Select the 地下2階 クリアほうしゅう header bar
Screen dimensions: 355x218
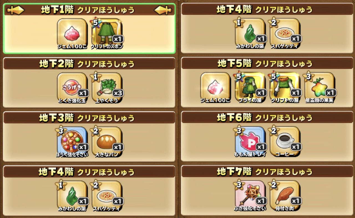[x=89, y=64]
